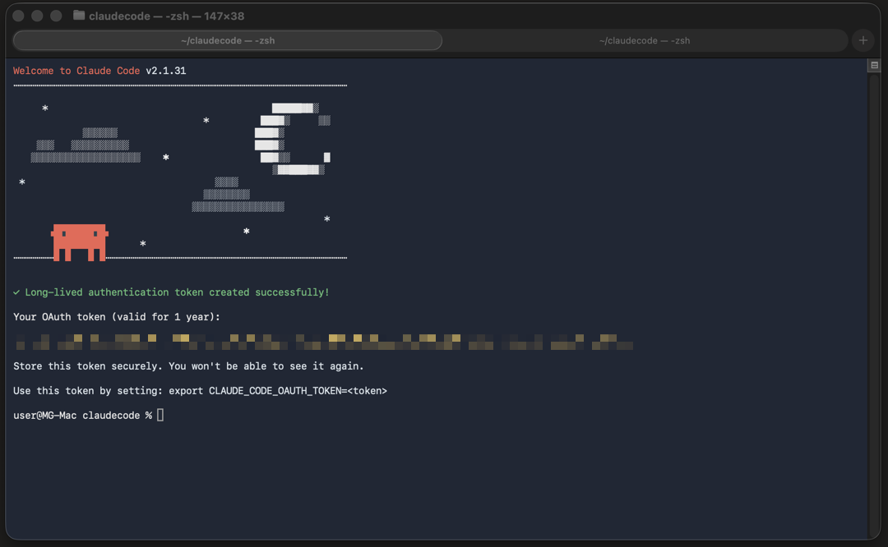Viewport: 888px width, 547px height.
Task: Minimize the terminal window with the middle traffic-light button
Action: click(37, 16)
